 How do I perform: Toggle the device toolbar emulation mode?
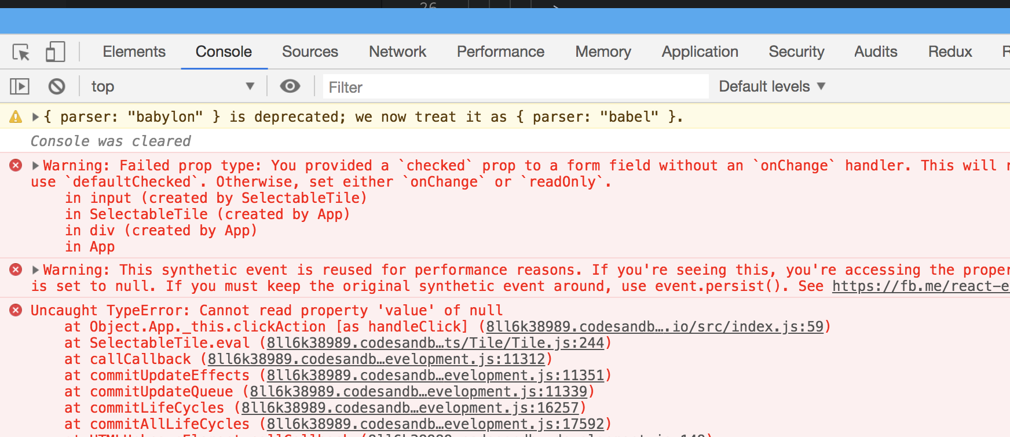tap(55, 52)
